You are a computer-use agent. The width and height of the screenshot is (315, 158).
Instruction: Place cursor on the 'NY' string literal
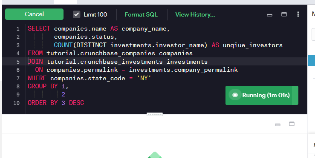pos(144,78)
